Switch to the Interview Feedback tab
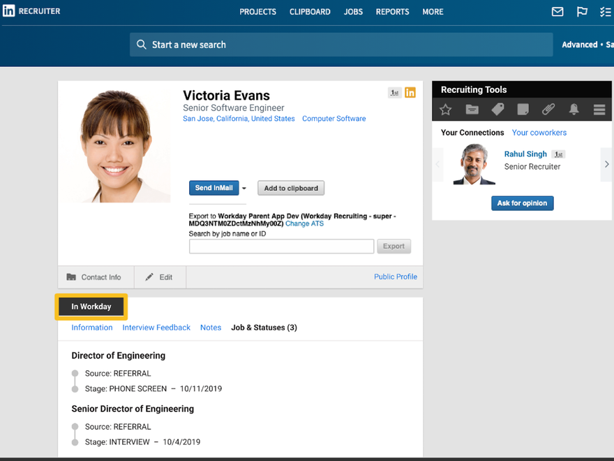This screenshot has width=614, height=461. coord(156,327)
